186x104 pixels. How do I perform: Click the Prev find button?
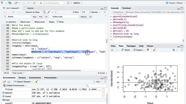pos(41,17)
